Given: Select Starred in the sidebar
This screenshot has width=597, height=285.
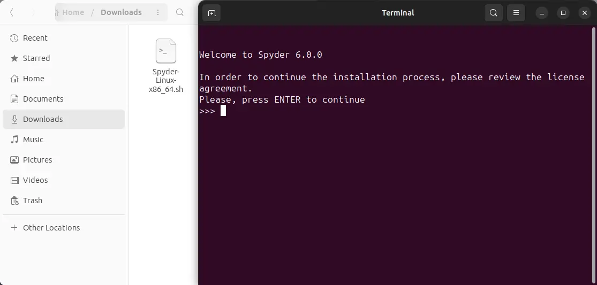Looking at the screenshot, I should [x=36, y=58].
